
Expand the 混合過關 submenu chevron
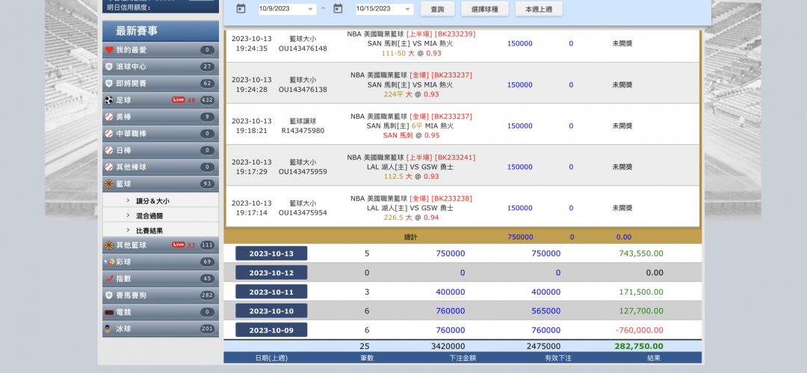(128, 215)
